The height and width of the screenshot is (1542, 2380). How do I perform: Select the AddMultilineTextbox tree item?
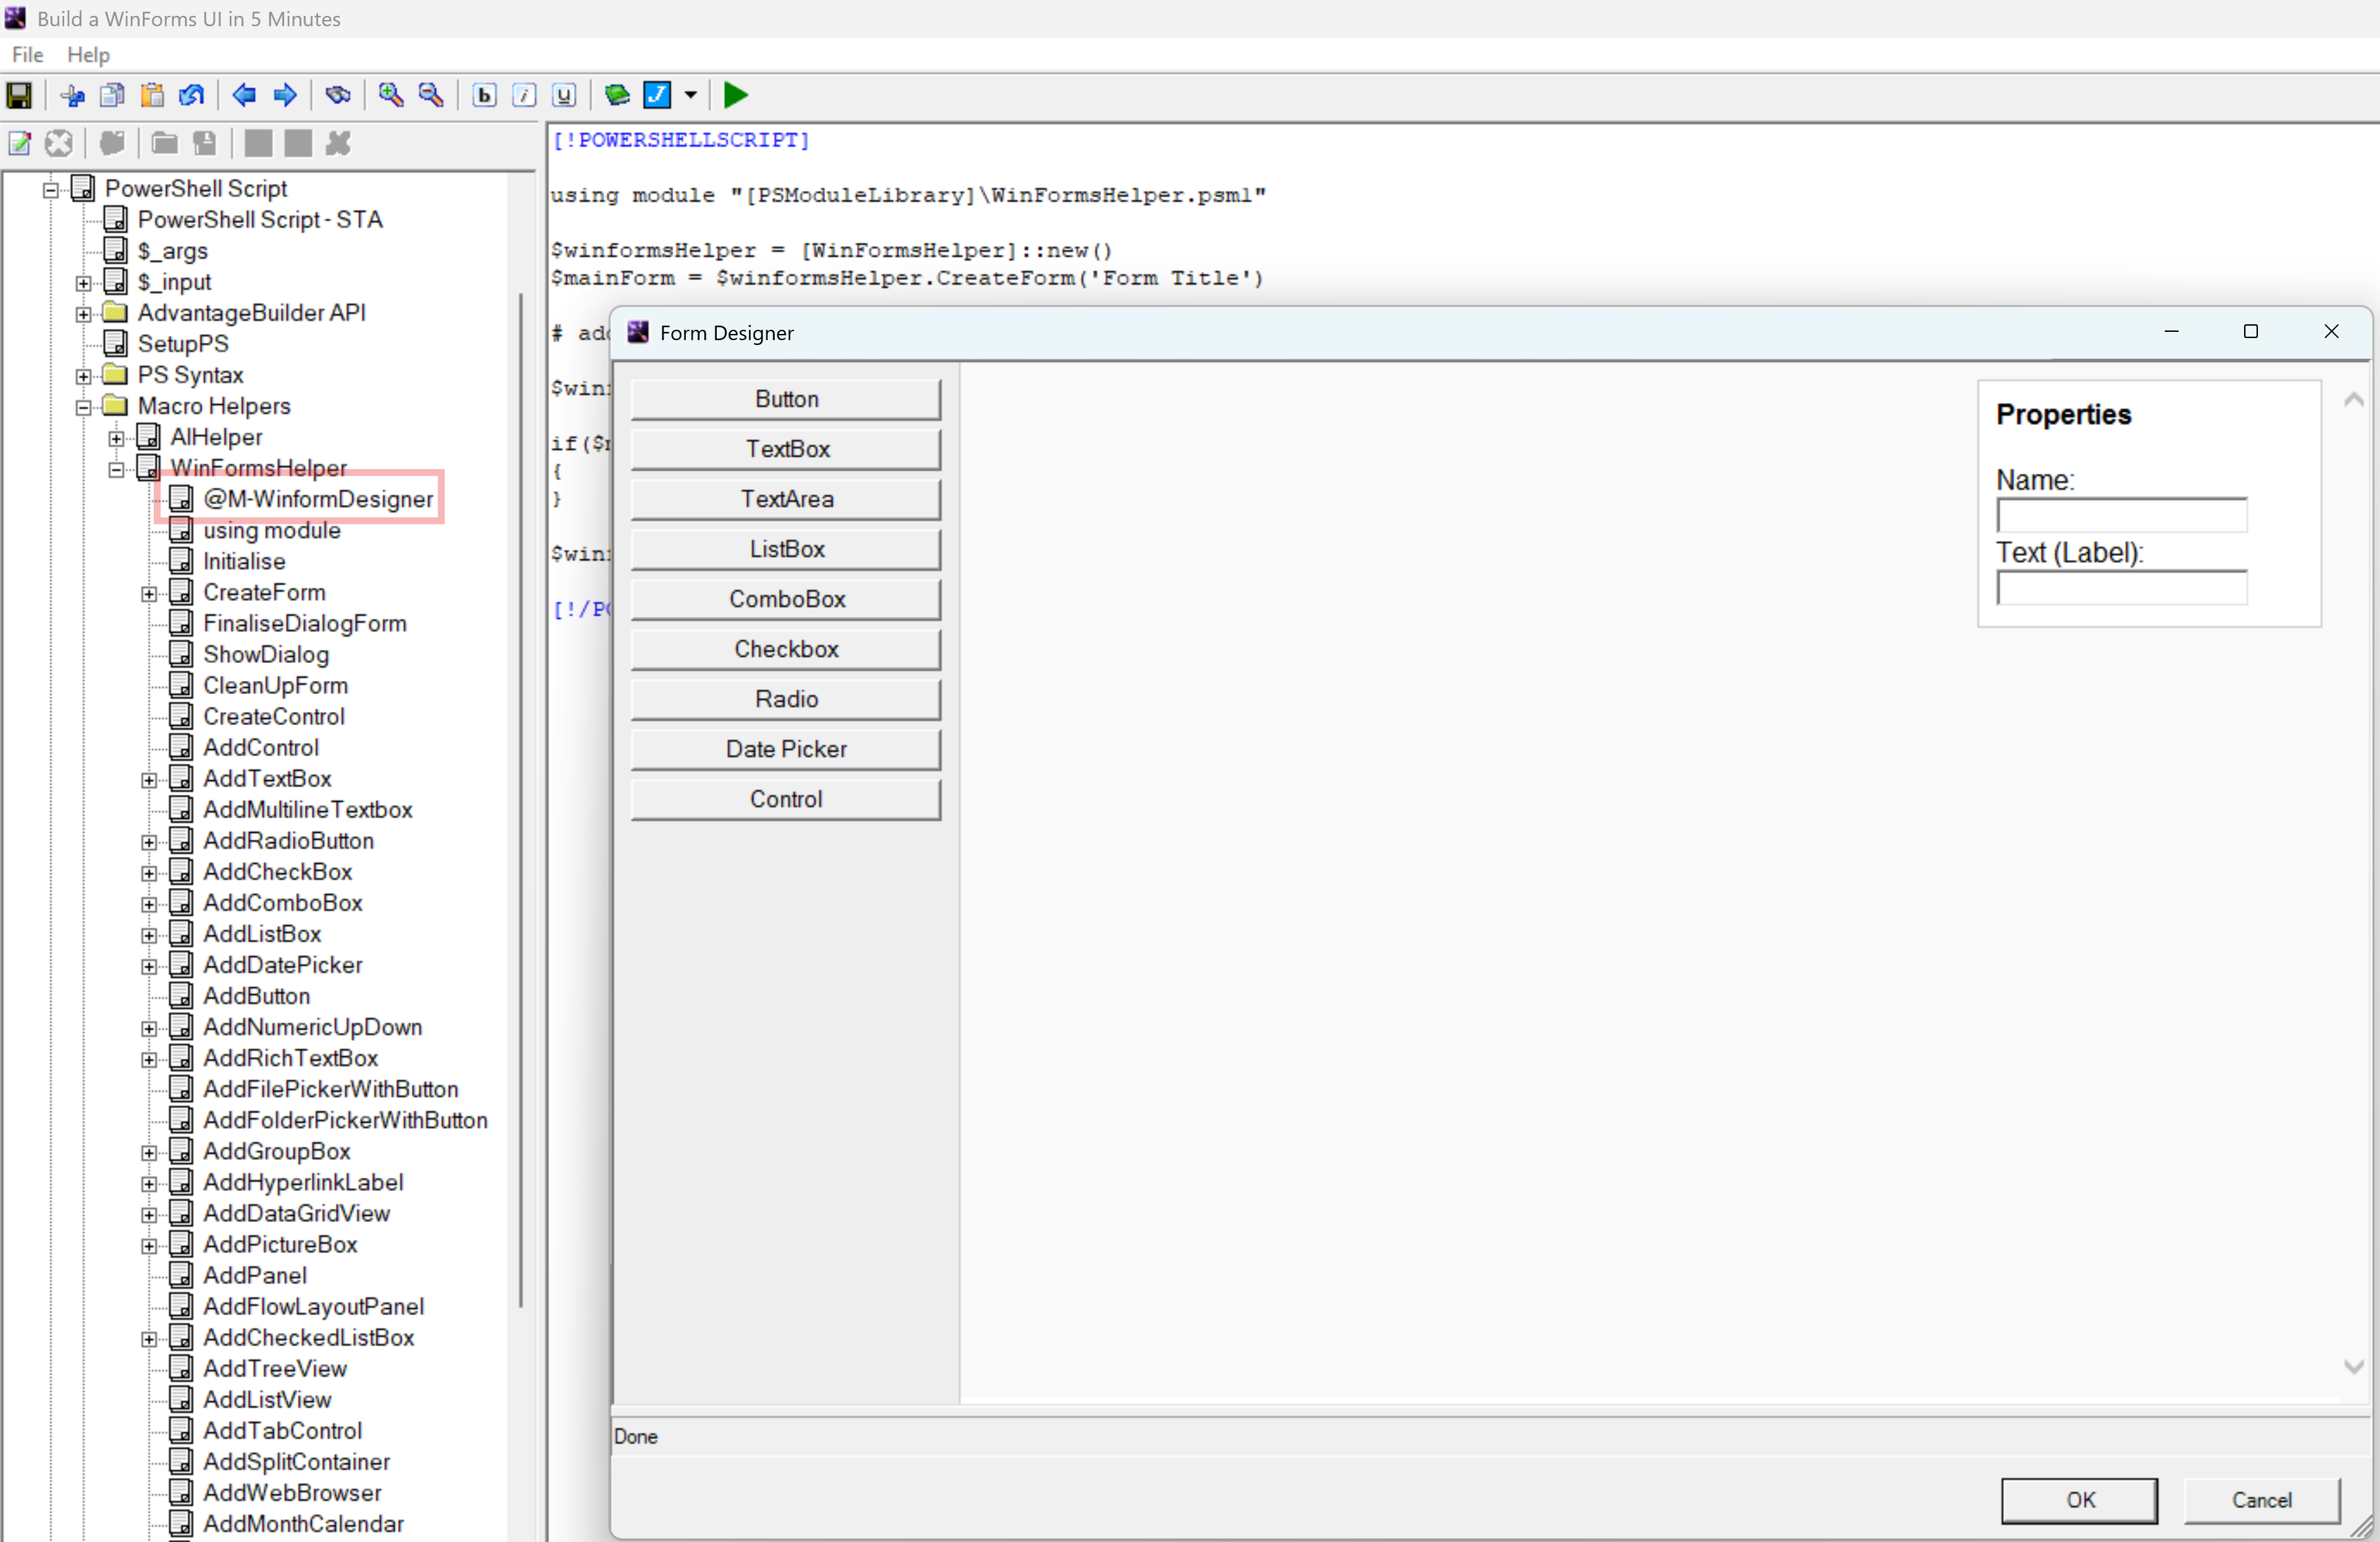tap(308, 809)
